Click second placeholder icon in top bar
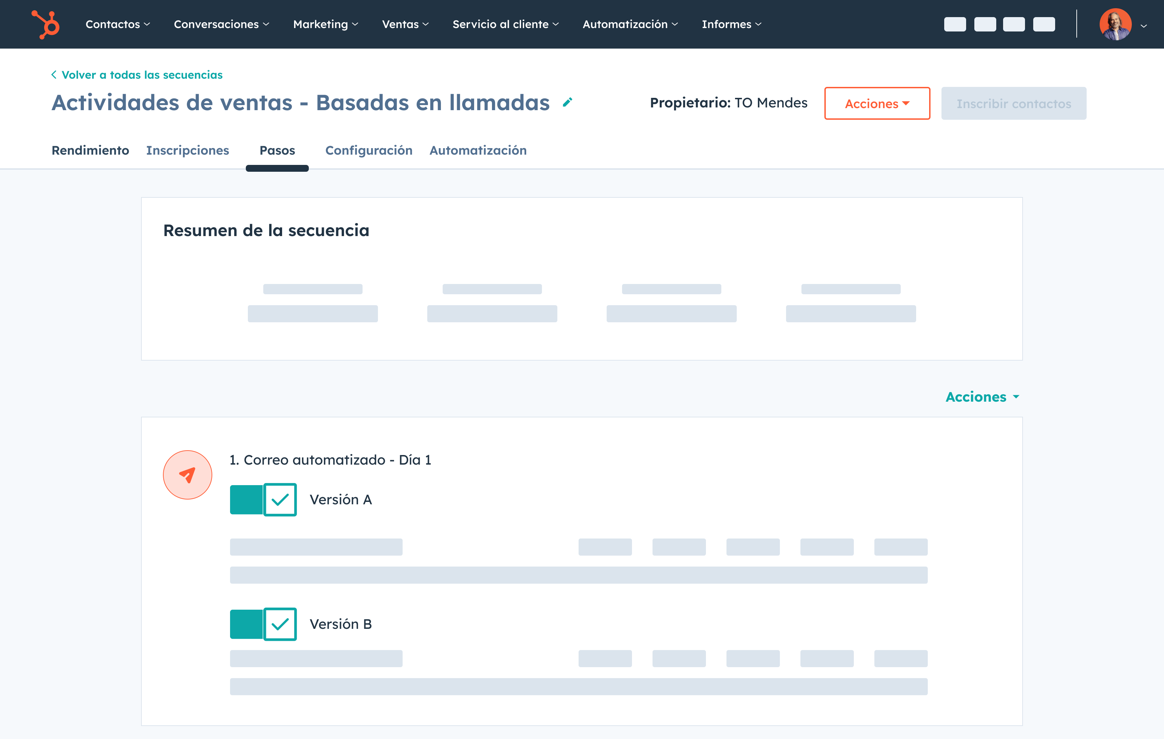The image size is (1164, 739). click(x=985, y=24)
